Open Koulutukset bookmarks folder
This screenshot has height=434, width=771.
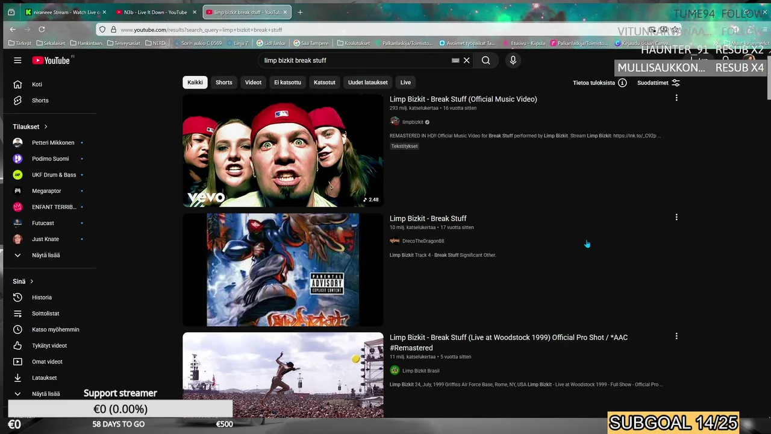(x=354, y=43)
